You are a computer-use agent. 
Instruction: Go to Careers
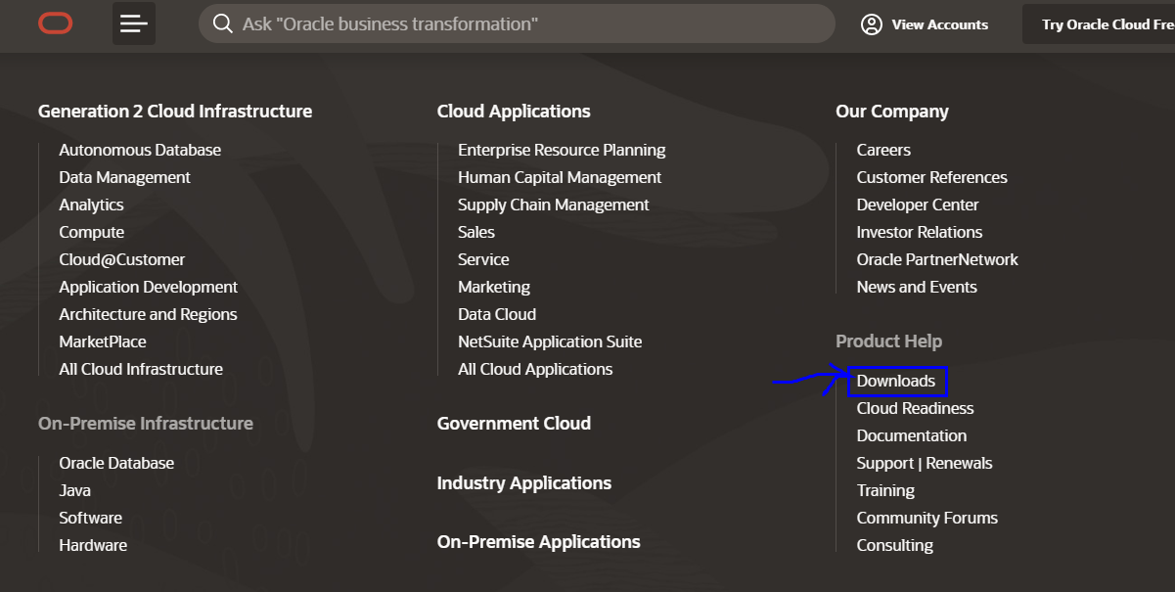point(883,150)
